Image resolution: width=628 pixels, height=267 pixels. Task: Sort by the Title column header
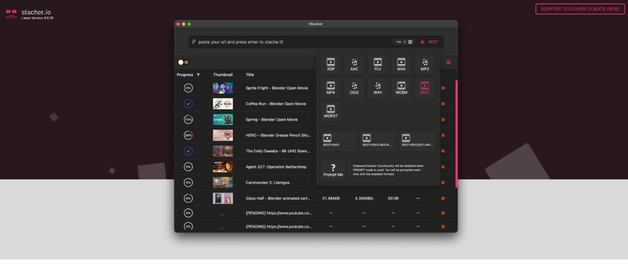pos(250,75)
